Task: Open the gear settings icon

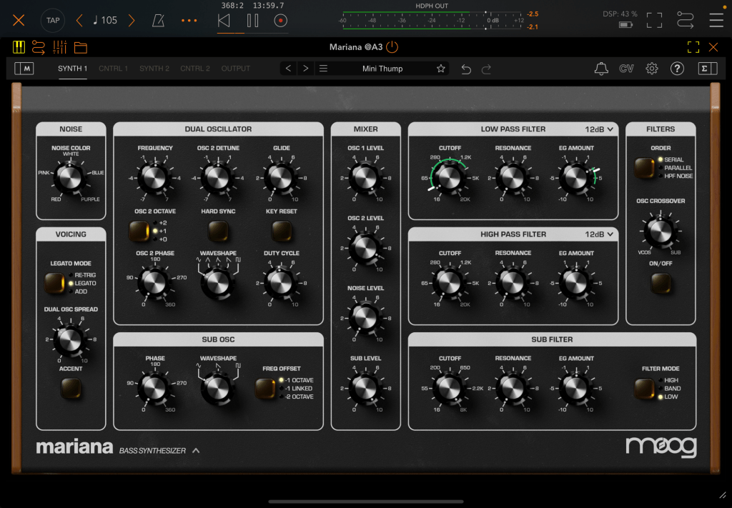Action: pos(651,69)
